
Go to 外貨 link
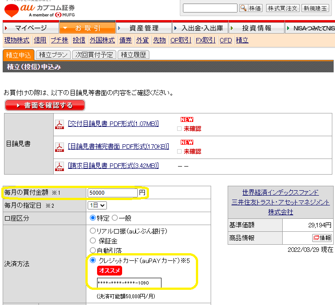point(142,40)
